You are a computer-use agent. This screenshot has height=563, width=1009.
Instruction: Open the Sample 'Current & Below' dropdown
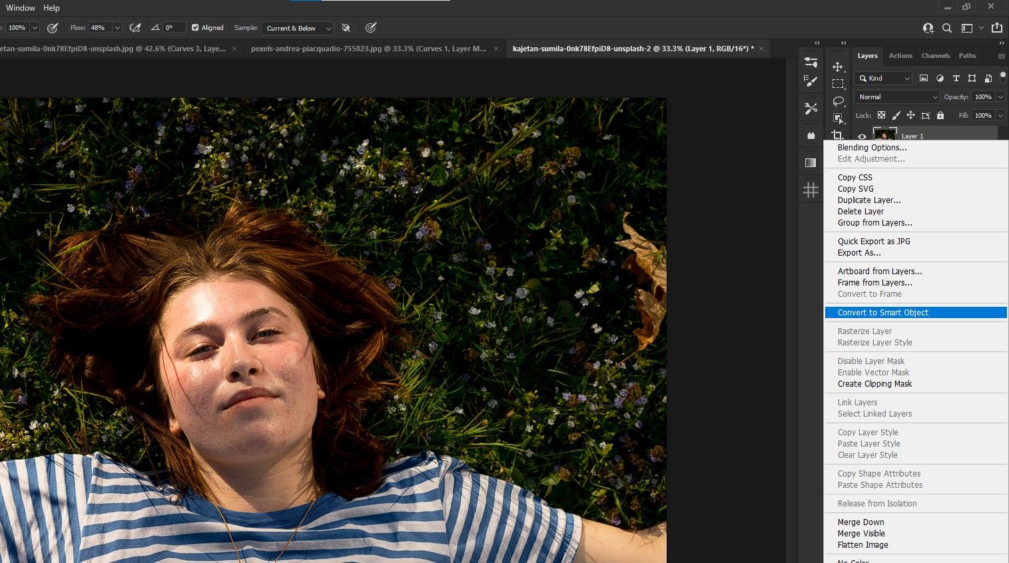[x=297, y=28]
